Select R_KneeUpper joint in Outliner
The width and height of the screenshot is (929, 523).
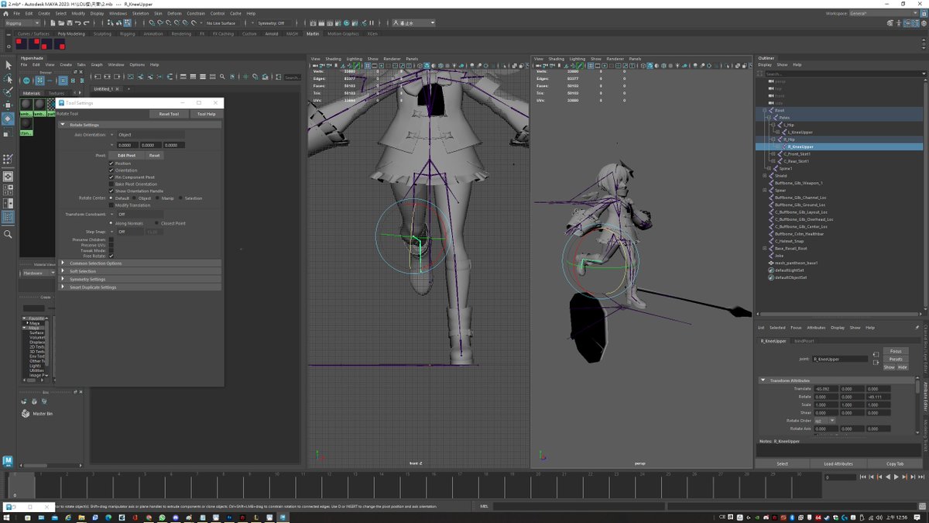click(x=802, y=146)
